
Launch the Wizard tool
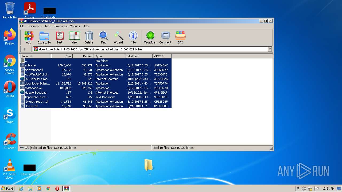tap(118, 37)
